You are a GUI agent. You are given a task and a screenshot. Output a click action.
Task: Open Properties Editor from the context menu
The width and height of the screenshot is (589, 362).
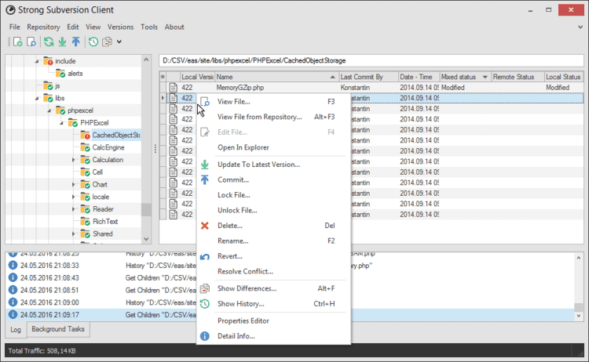click(x=243, y=320)
